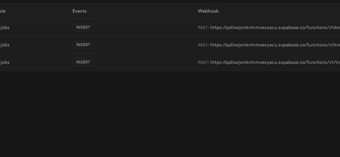Image resolution: width=340 pixels, height=157 pixels.
Task: Click the POST label in the first row
Action: (x=203, y=28)
